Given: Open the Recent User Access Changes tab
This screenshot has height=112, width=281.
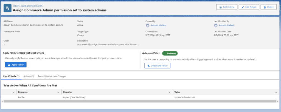Looking at the screenshot, I should click(52, 76).
